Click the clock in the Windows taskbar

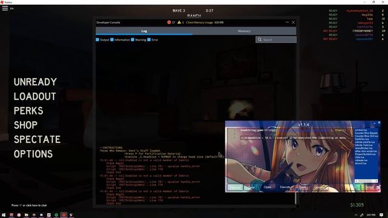(x=370, y=215)
